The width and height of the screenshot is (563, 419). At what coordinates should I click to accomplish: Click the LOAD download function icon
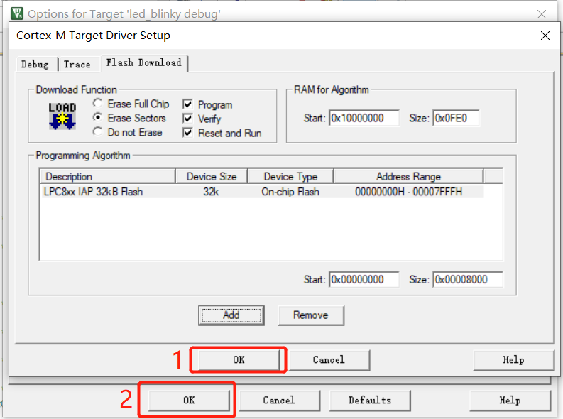tap(62, 116)
